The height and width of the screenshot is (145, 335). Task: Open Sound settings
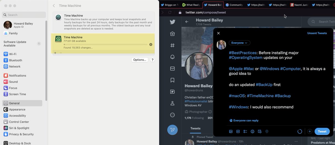click(x=22, y=82)
